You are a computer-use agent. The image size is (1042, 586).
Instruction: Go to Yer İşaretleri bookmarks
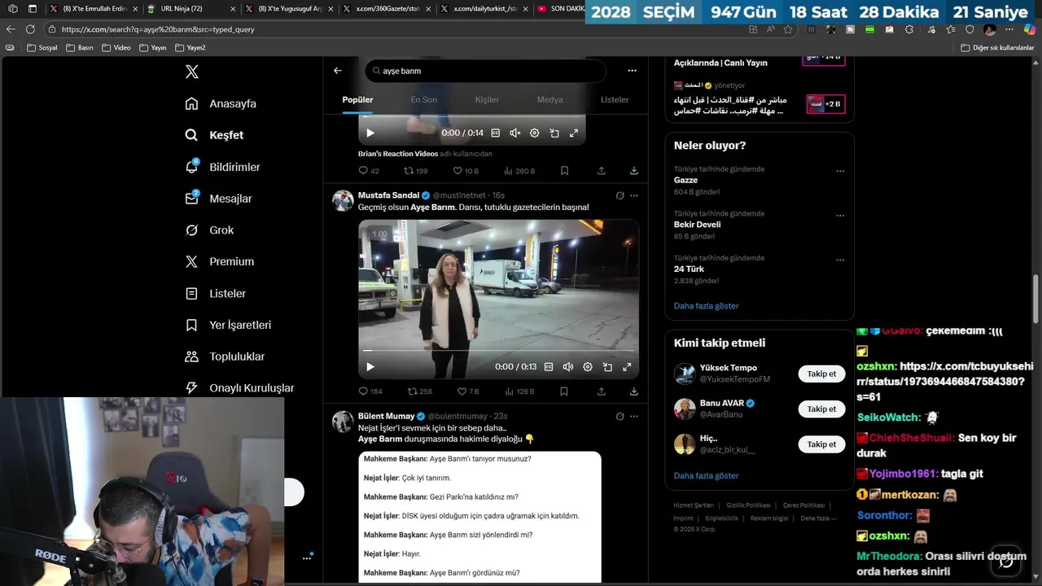coord(229,325)
